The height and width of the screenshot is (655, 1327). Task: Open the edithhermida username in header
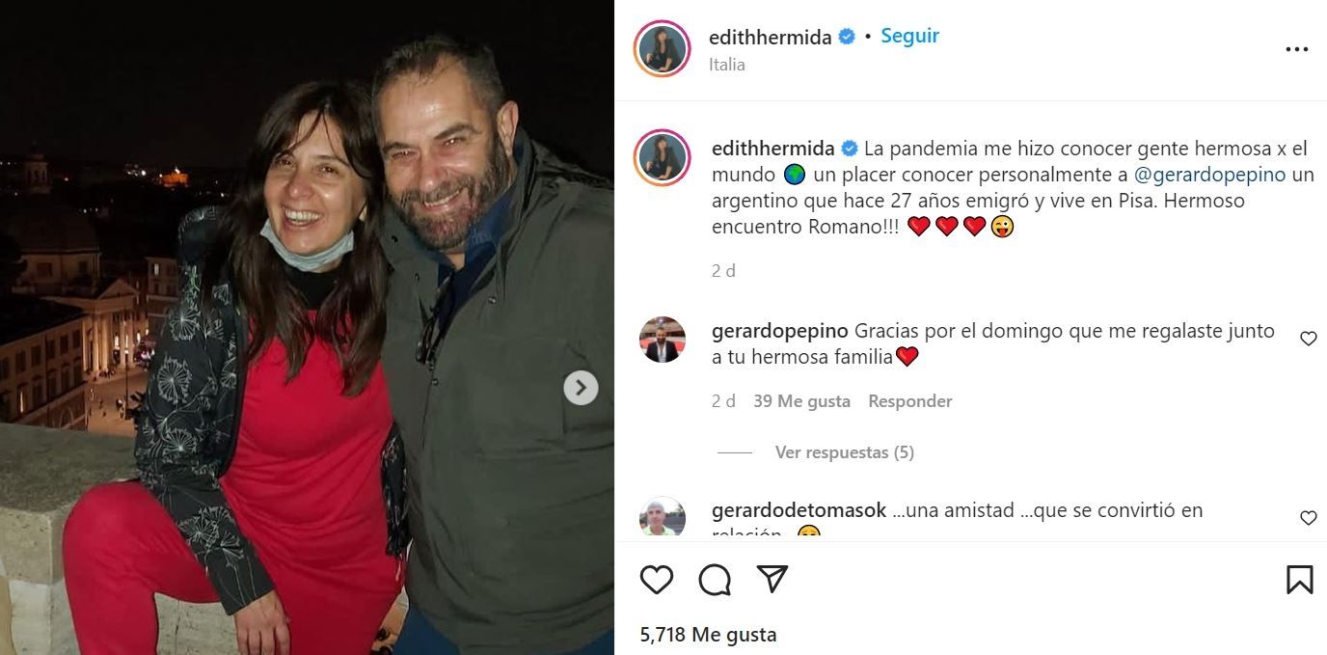pos(770,37)
